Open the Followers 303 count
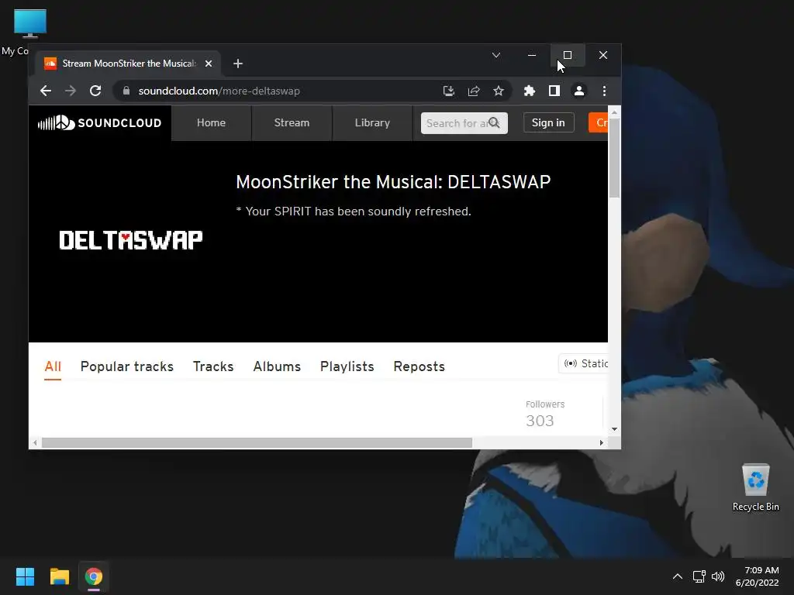The height and width of the screenshot is (595, 794). point(545,414)
